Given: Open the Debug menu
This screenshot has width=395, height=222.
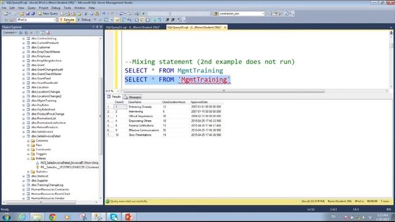Looking at the screenshot, I should pyautogui.click(x=56, y=8).
